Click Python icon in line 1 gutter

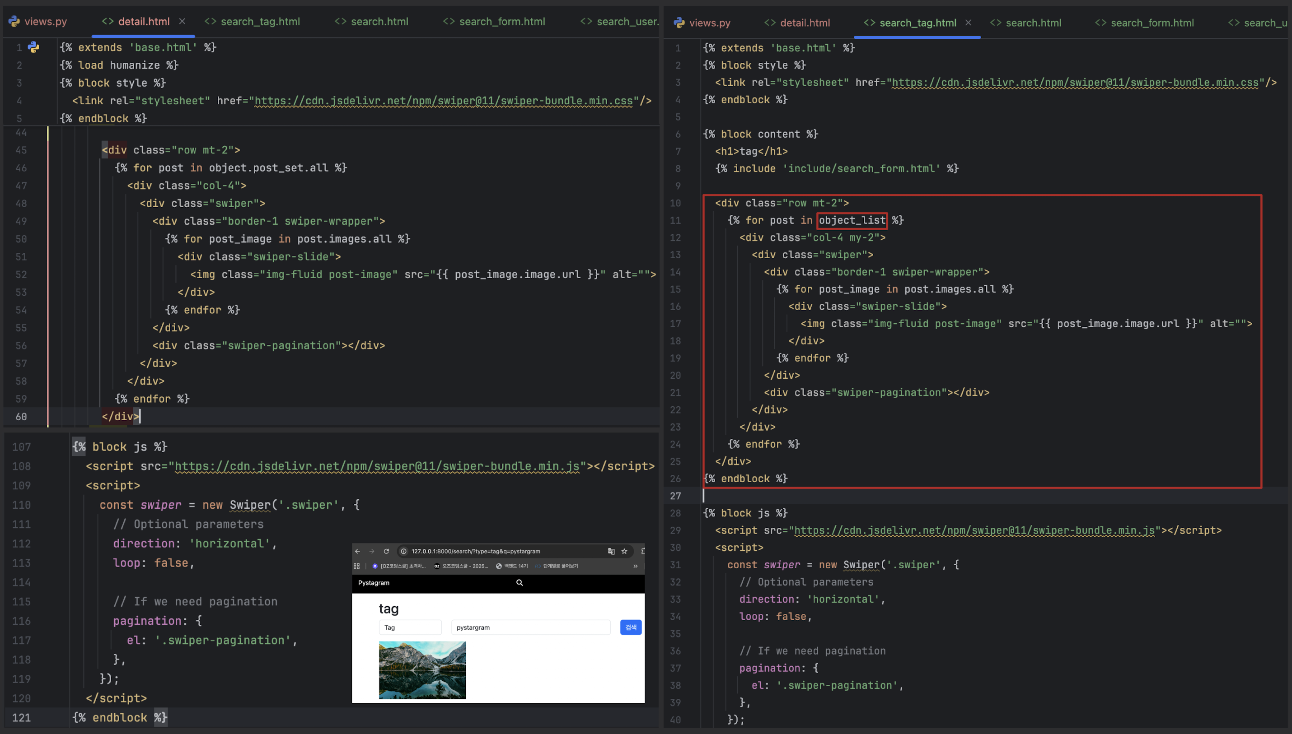34,47
